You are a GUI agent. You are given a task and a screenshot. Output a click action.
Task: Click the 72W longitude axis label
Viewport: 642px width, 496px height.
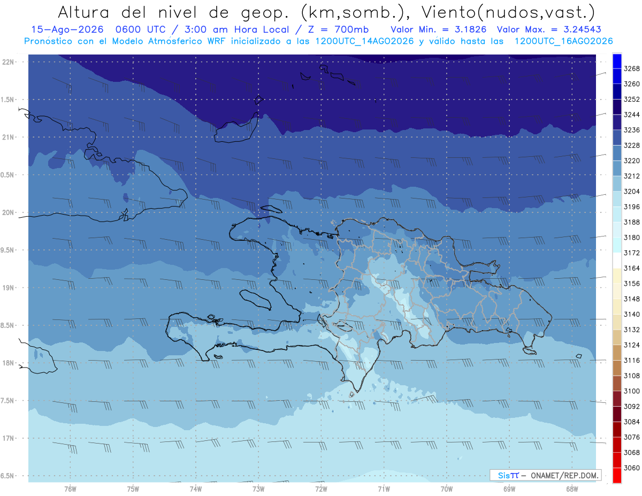tap(321, 489)
